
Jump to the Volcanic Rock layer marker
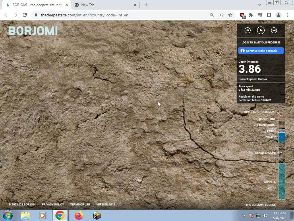(265, 125)
